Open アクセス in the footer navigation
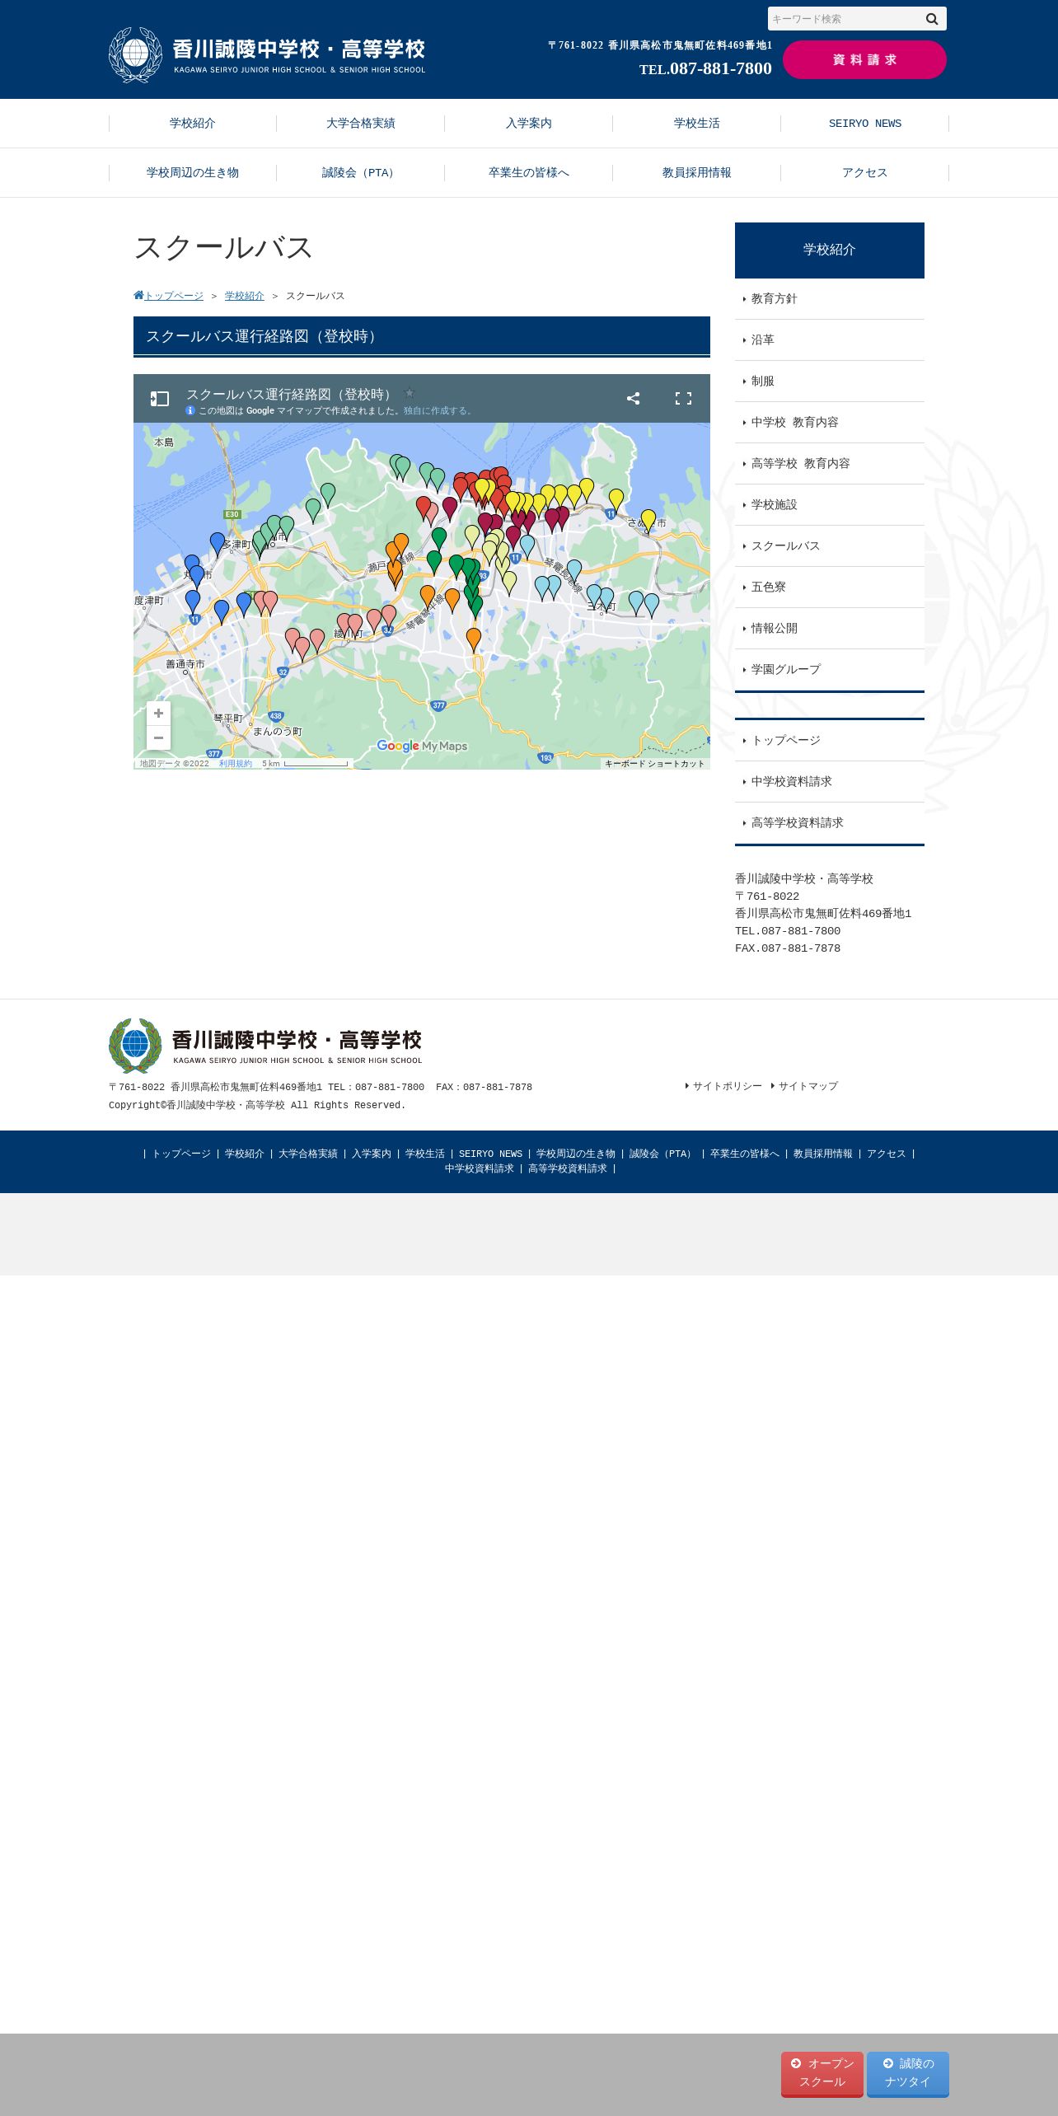This screenshot has width=1058, height=2116. [887, 1154]
